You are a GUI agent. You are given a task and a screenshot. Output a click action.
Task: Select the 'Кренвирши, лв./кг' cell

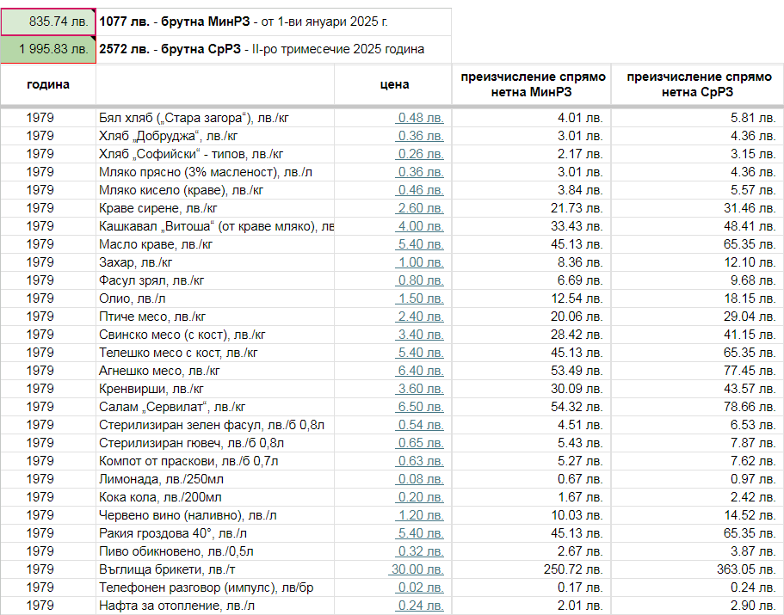[215, 389]
